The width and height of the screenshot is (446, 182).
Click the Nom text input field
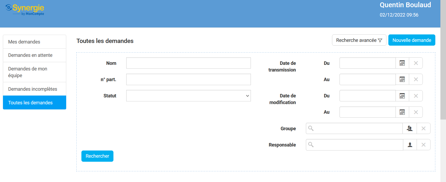188,63
